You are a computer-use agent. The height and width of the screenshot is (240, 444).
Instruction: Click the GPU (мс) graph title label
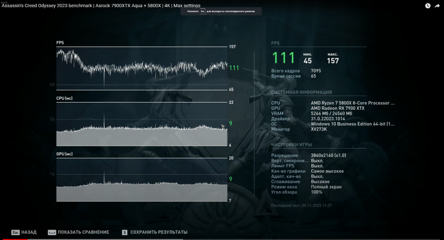click(x=64, y=154)
